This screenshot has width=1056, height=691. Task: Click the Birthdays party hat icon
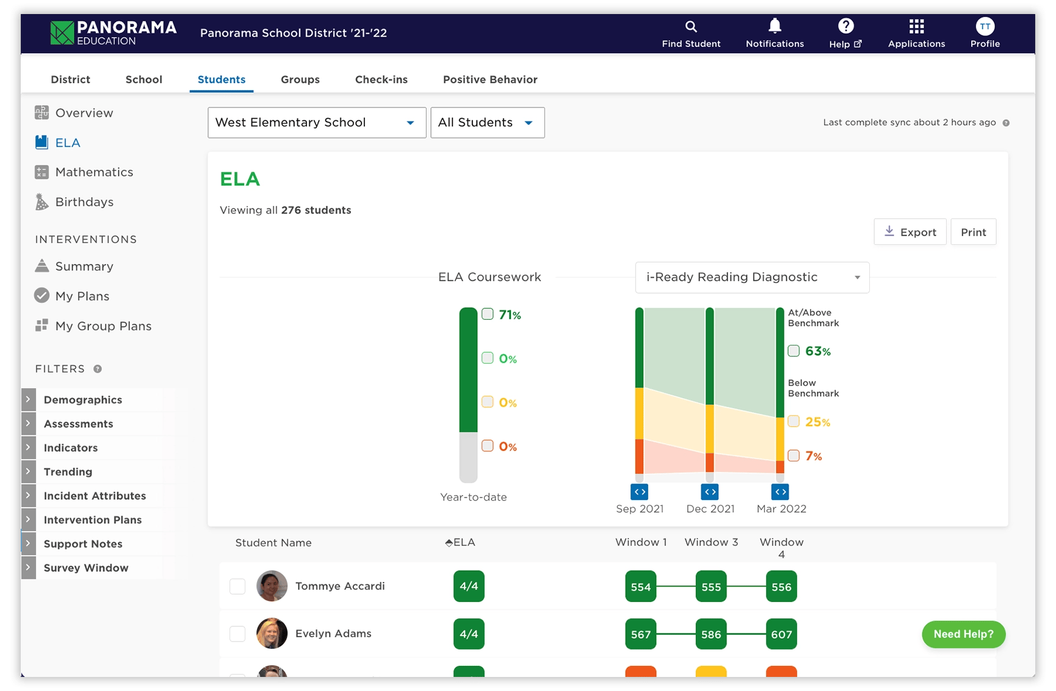pyautogui.click(x=42, y=202)
